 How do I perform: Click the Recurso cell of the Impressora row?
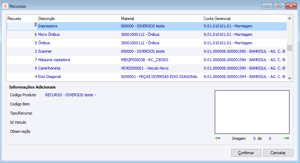22,26
